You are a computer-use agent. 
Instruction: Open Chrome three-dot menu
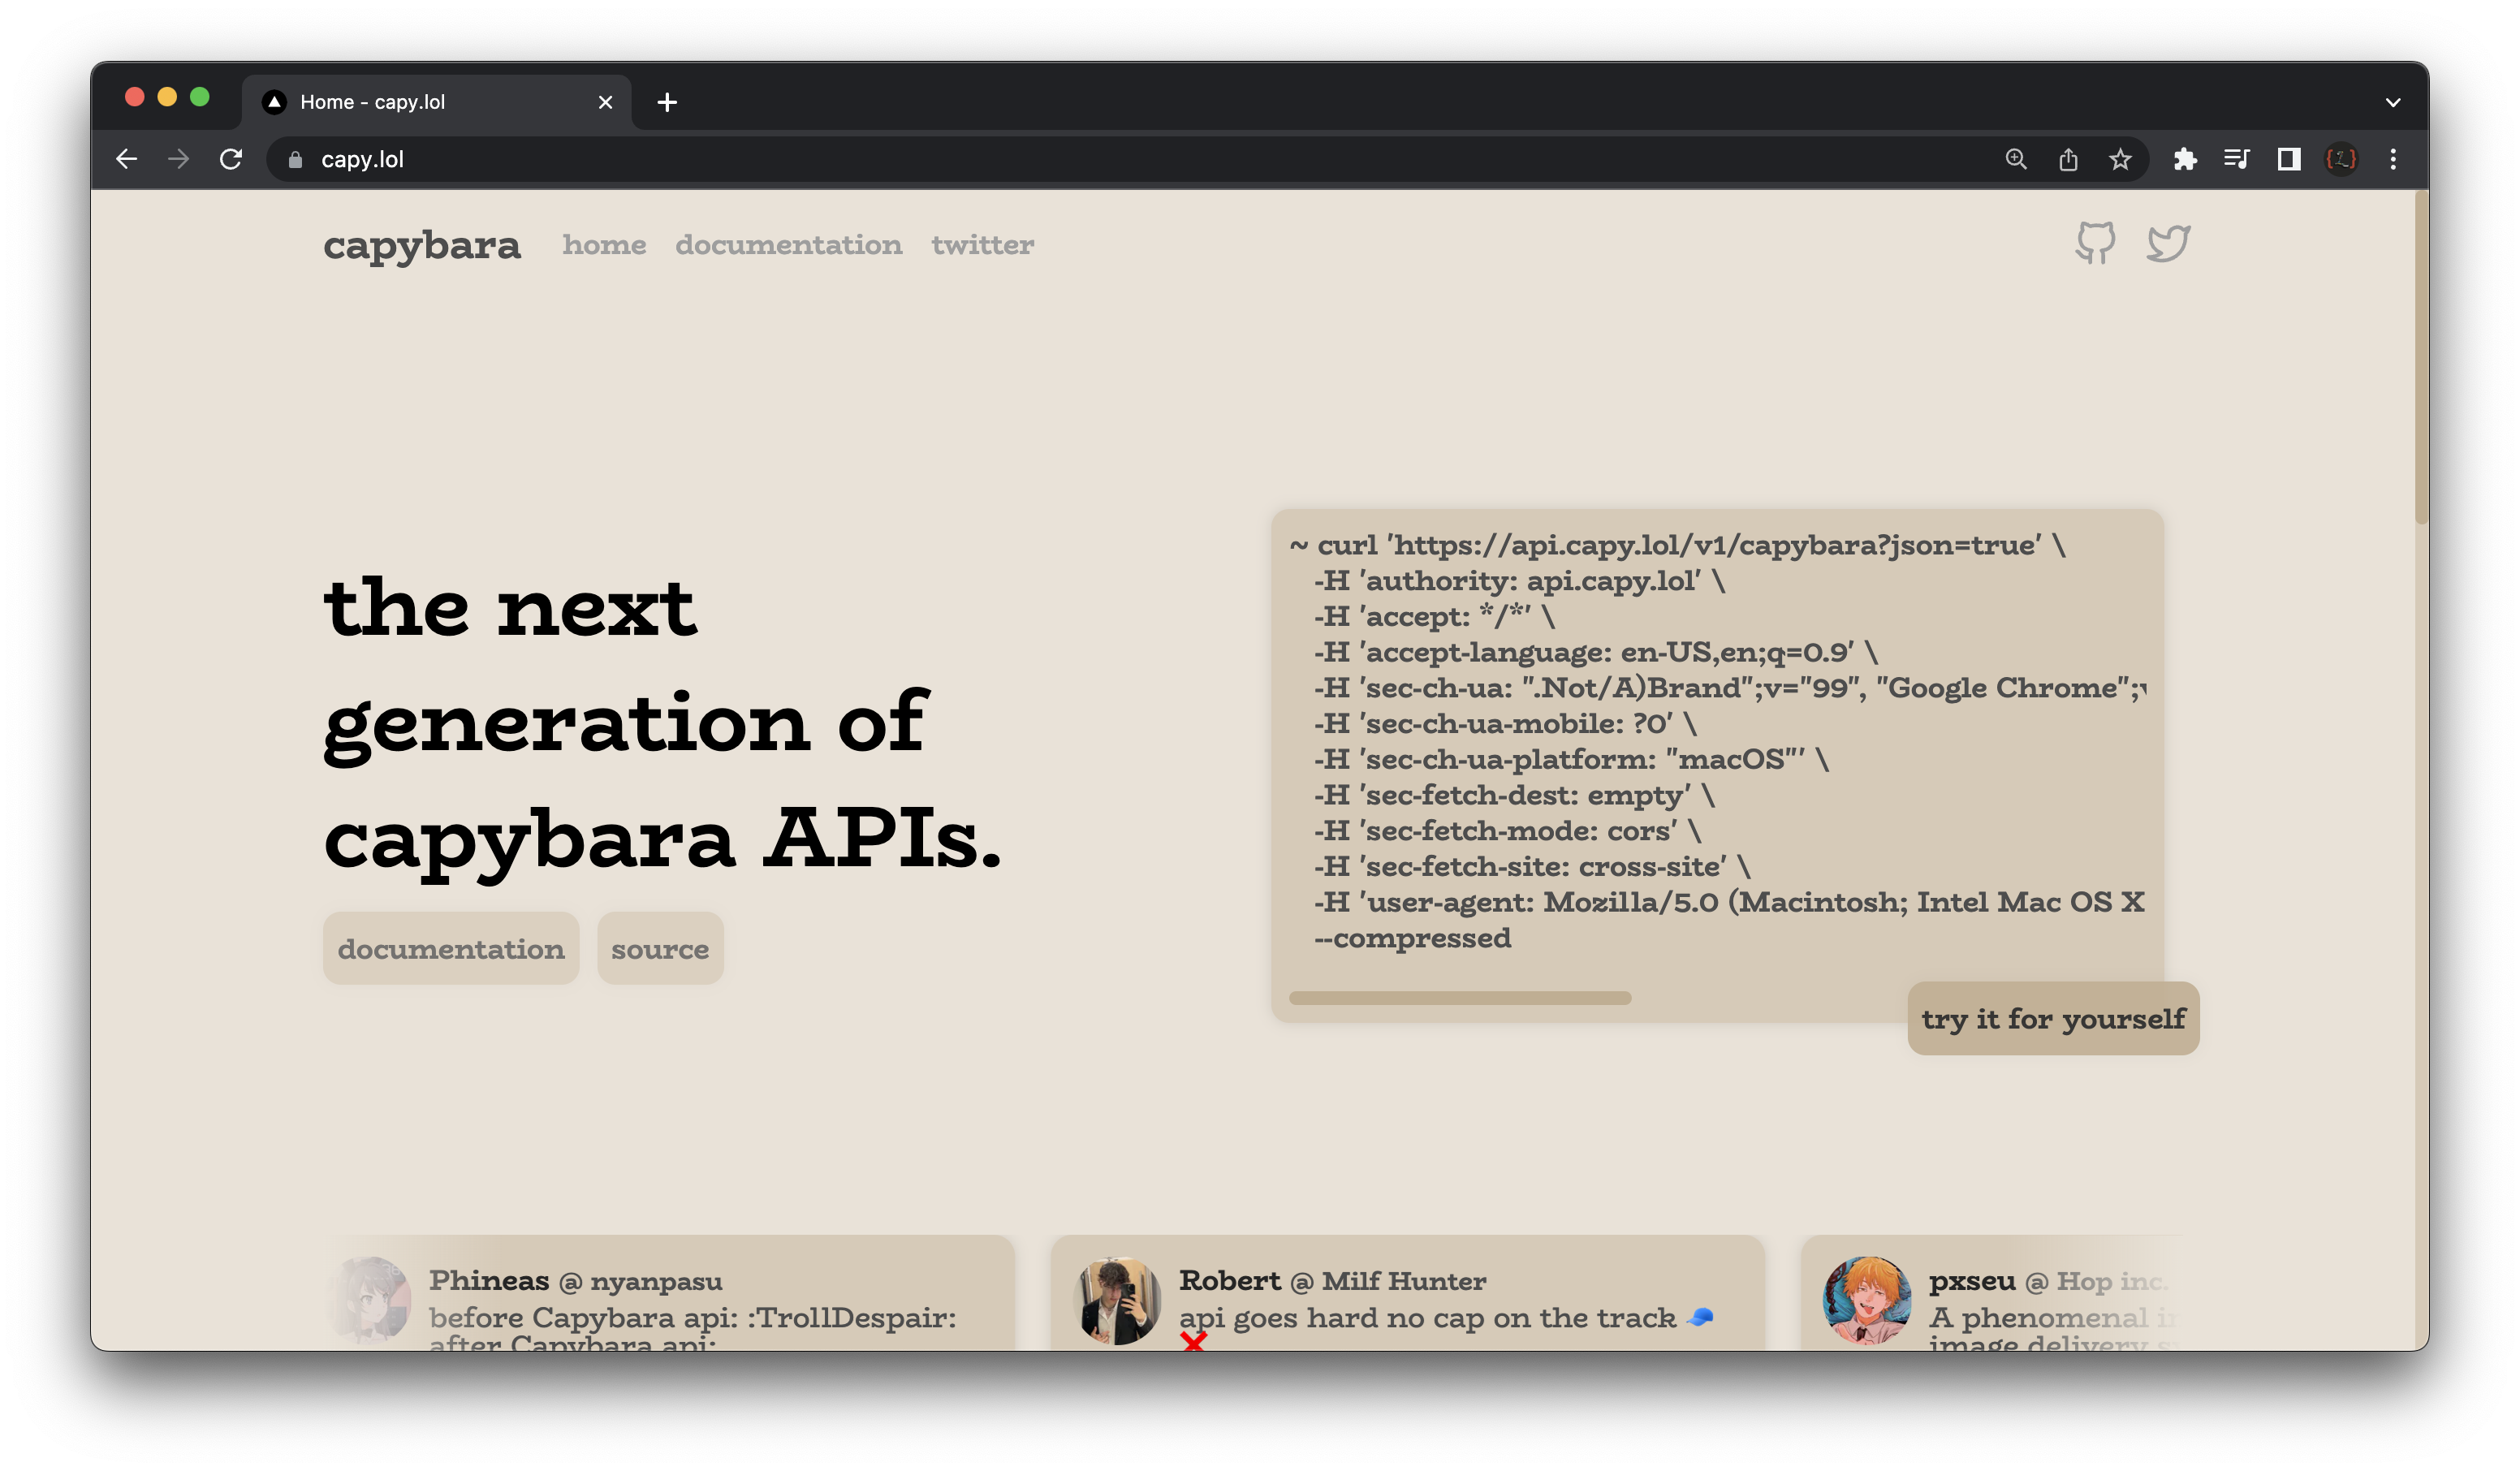2393,159
